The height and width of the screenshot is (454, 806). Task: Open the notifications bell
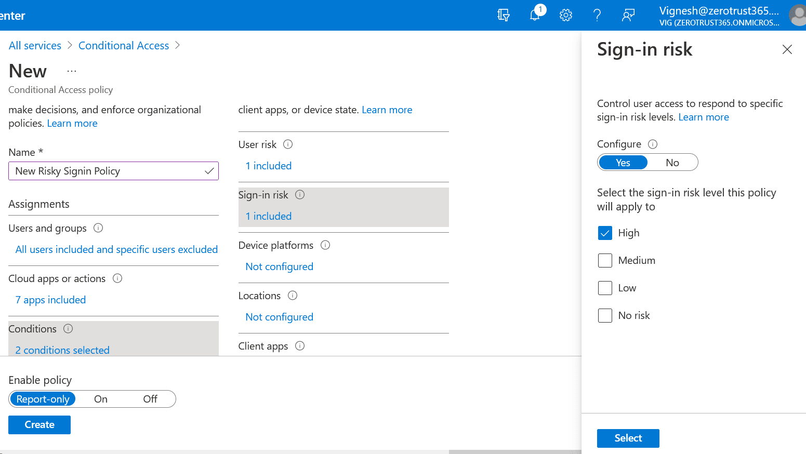(x=536, y=14)
